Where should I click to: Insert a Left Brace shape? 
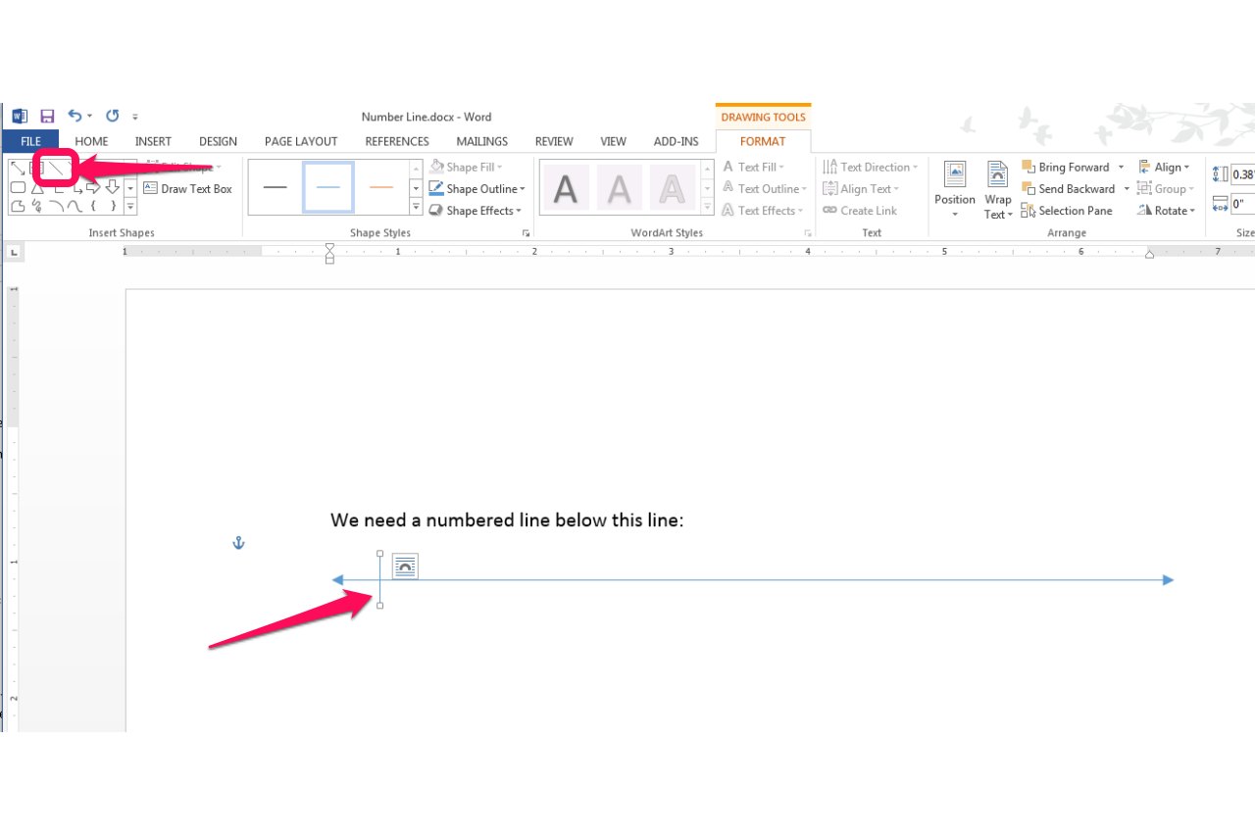coord(93,206)
